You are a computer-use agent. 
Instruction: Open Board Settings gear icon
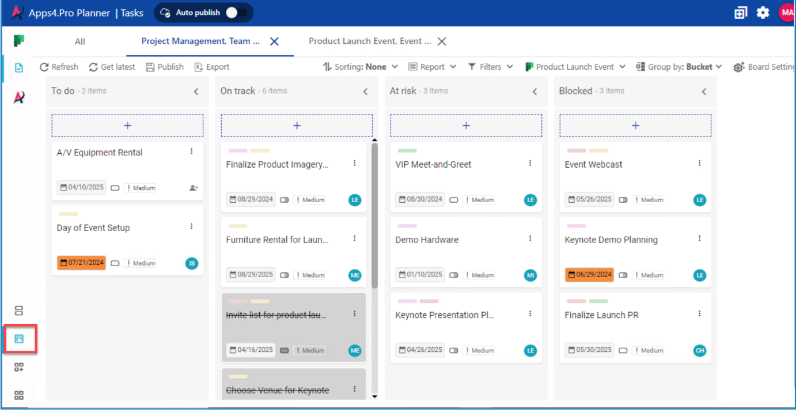coord(739,67)
